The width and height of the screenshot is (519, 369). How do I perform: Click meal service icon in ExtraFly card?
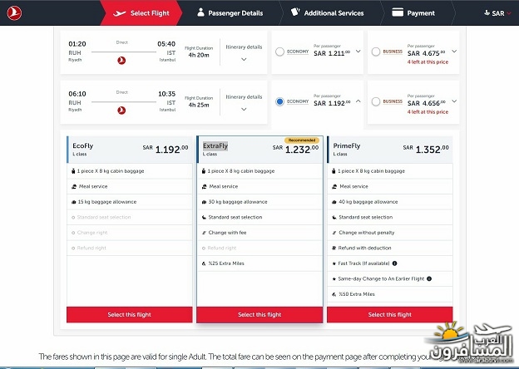(205, 186)
